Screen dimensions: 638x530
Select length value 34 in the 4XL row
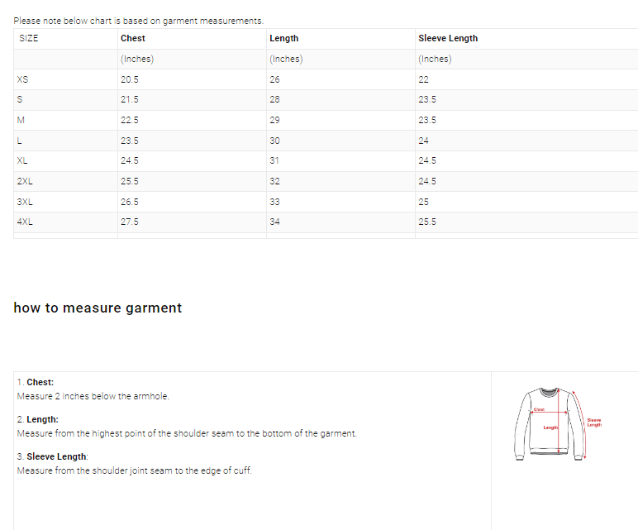[274, 222]
